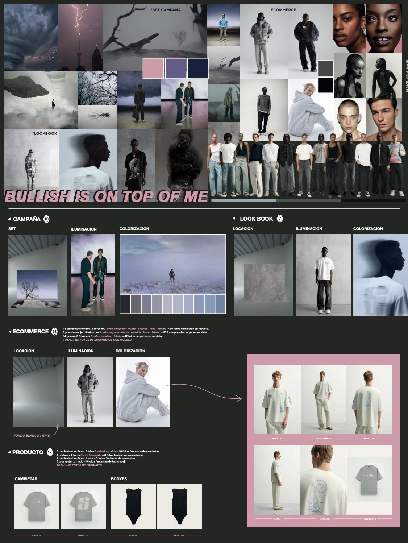This screenshot has height=543, width=408.
Task: Open the lightning over tower photo
Action: coord(80,37)
